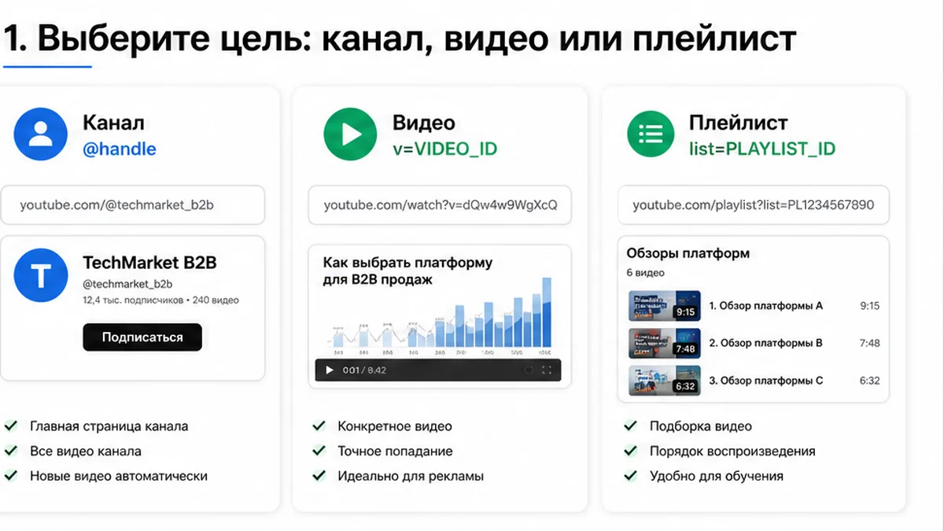Play the video via player play button

pyautogui.click(x=330, y=371)
